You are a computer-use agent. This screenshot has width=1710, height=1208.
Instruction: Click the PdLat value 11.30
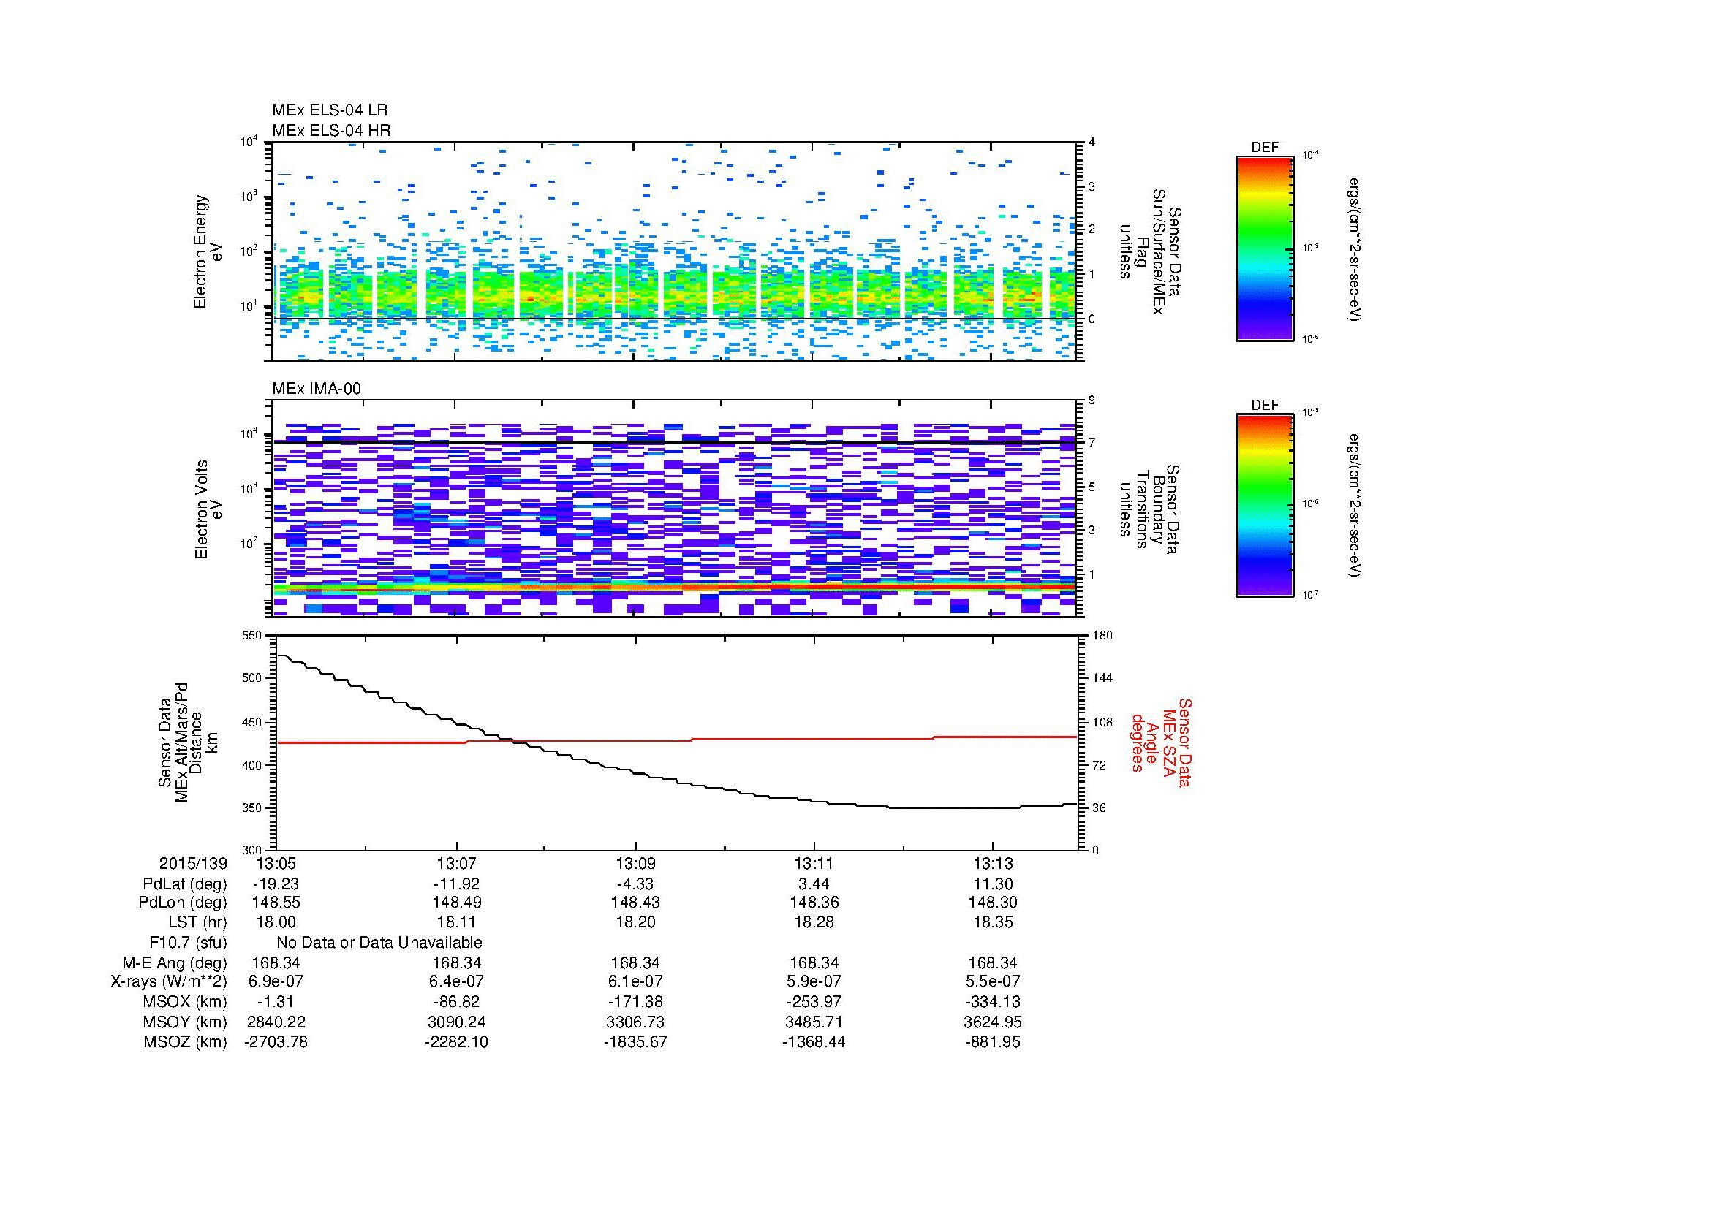pyautogui.click(x=992, y=884)
